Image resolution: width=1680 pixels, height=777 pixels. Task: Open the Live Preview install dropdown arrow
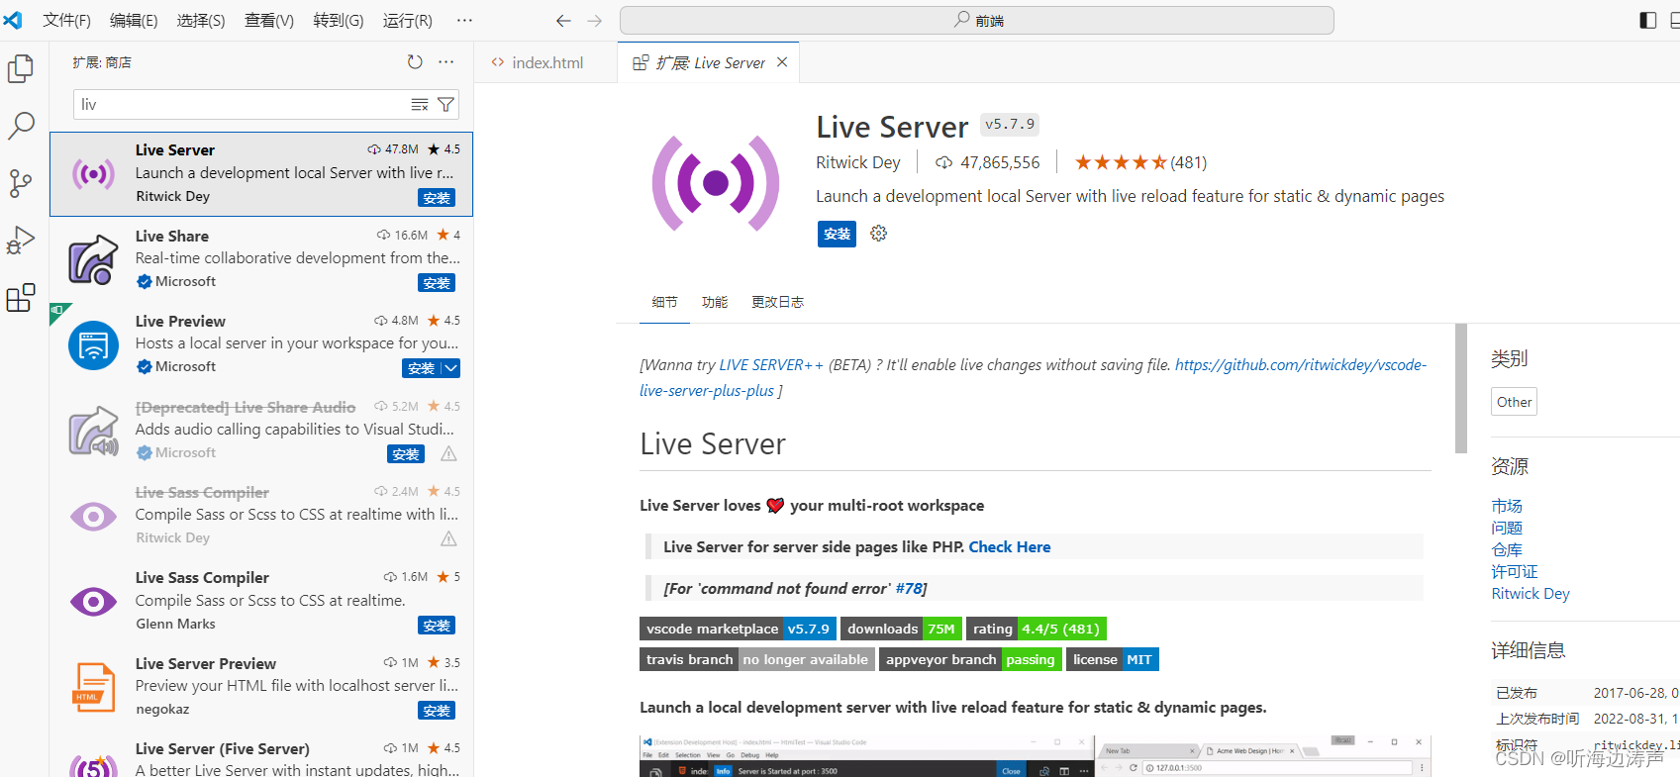[451, 368]
